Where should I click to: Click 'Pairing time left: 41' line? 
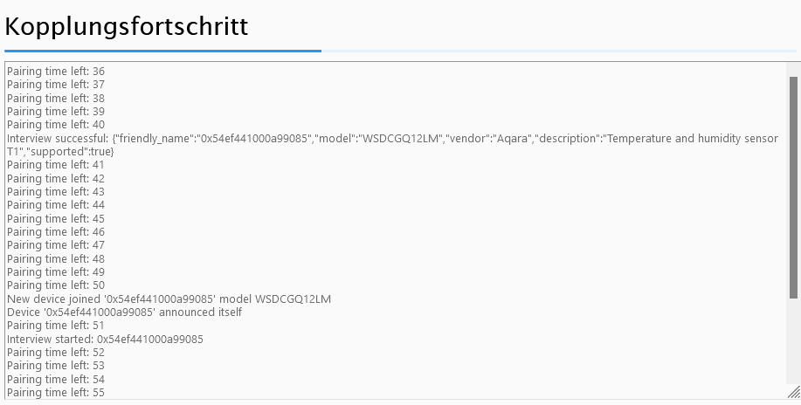56,165
